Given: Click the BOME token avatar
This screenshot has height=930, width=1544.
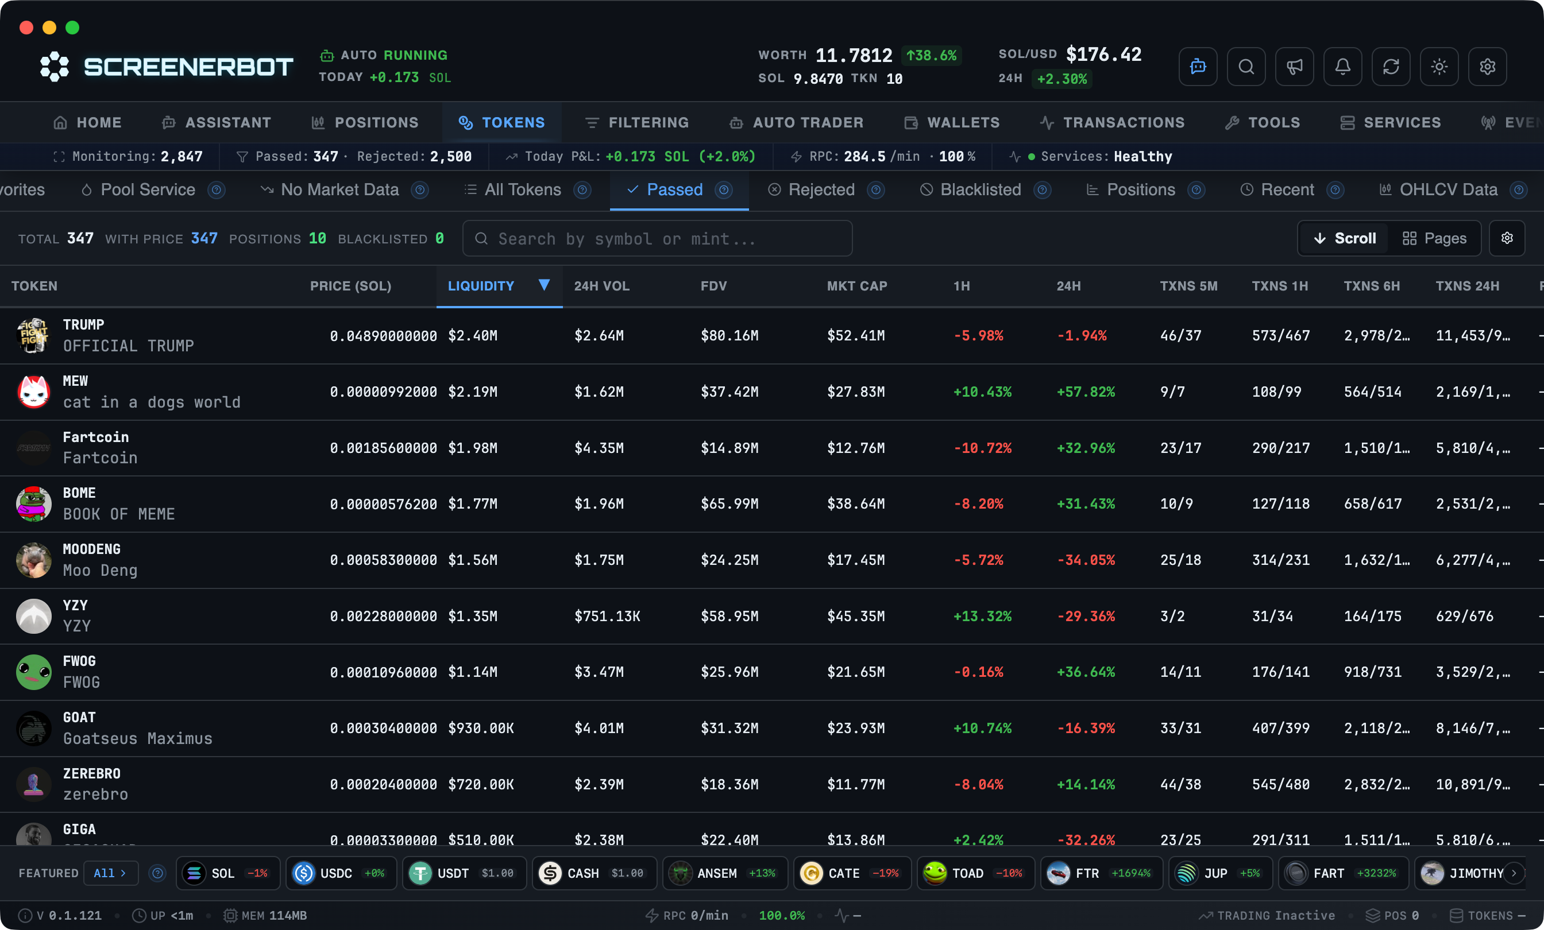Looking at the screenshot, I should point(33,503).
